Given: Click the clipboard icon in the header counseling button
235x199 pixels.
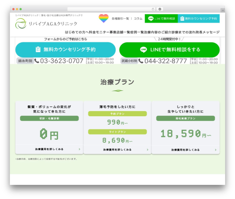Looking at the screenshot, I should coord(182,19).
